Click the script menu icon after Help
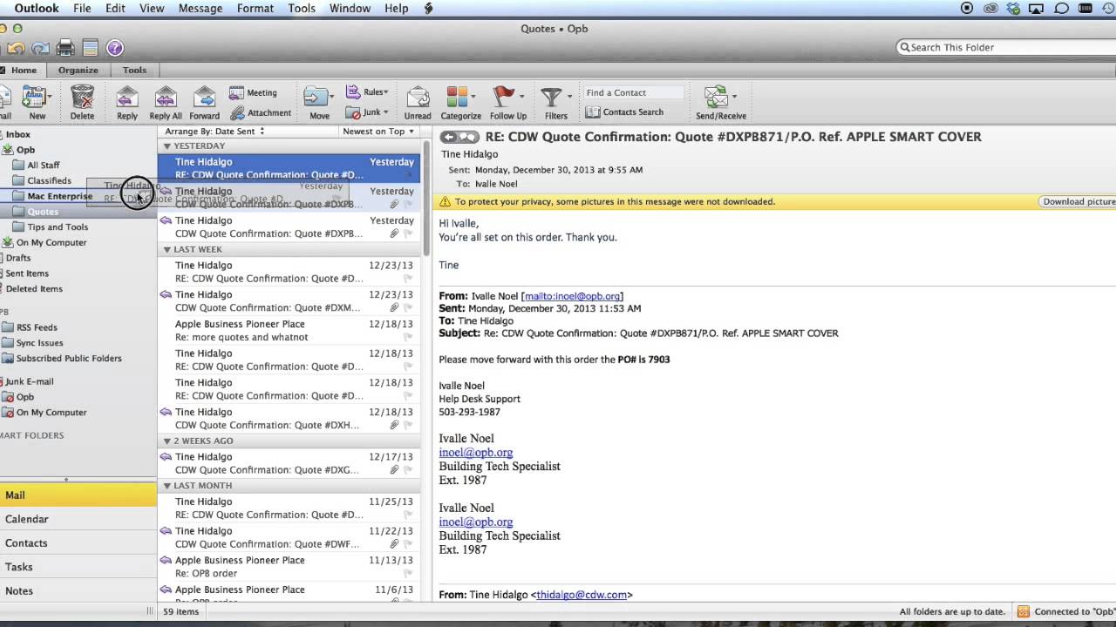The height and width of the screenshot is (627, 1116). (429, 8)
